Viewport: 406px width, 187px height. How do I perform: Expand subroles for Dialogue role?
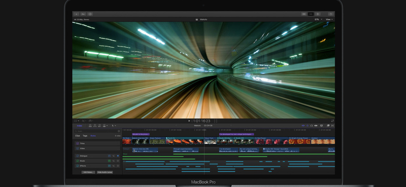tap(114, 156)
